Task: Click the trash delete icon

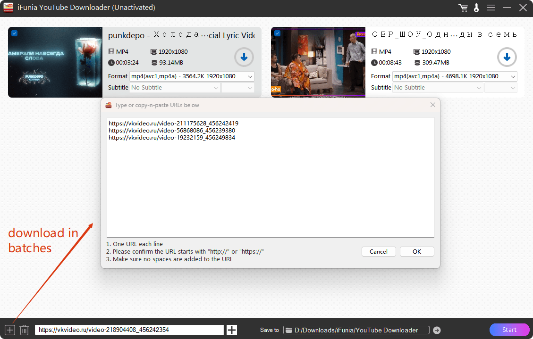Action: click(x=25, y=330)
